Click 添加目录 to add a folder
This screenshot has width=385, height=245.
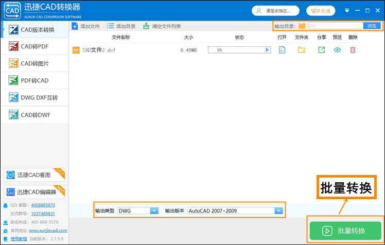coord(121,26)
